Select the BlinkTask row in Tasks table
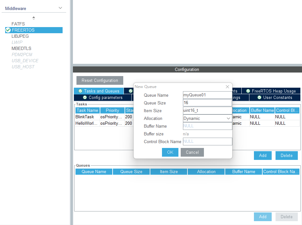302x225 pixels. click(x=85, y=117)
